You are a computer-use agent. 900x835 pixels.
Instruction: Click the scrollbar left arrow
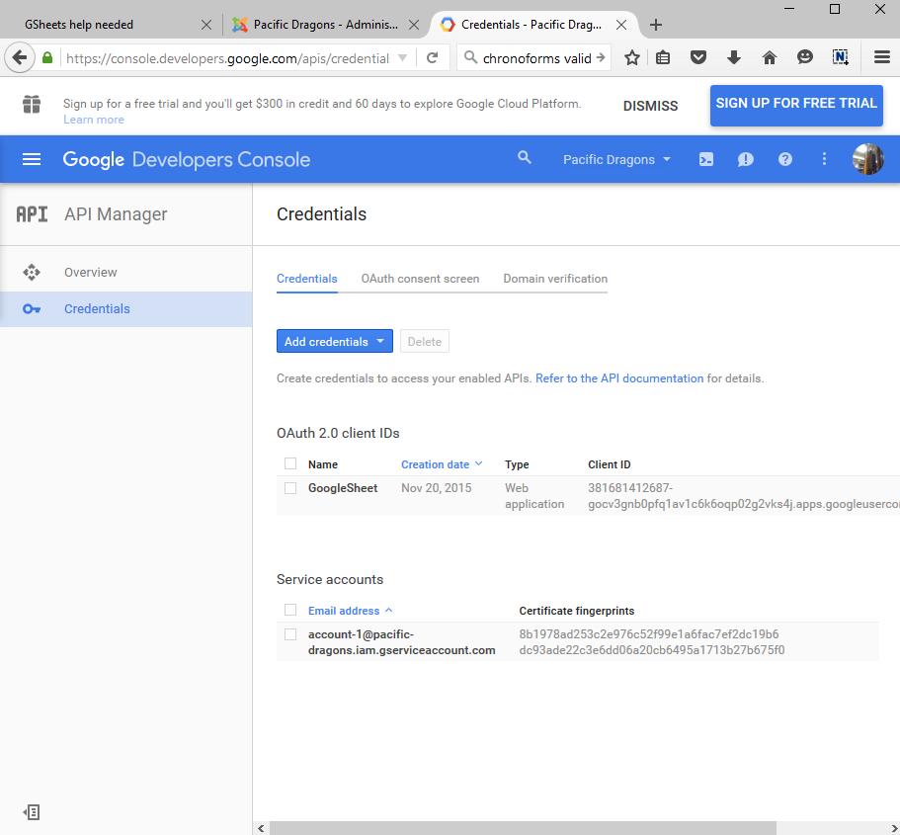point(261,828)
